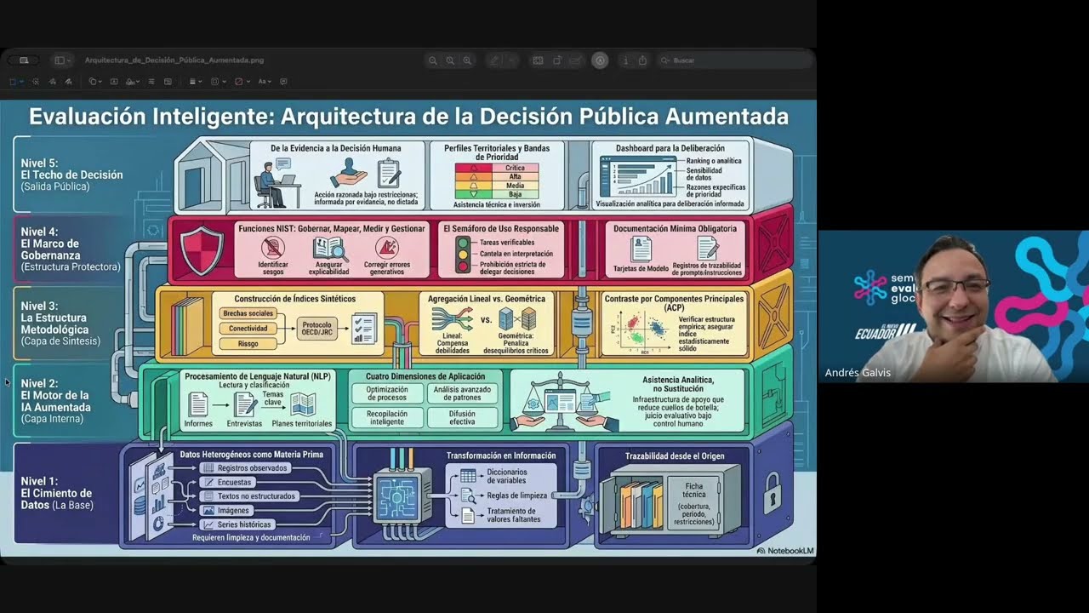Choose the Instant Alpha wand tool
Screen dimensions: 1089x613
[x=36, y=82]
